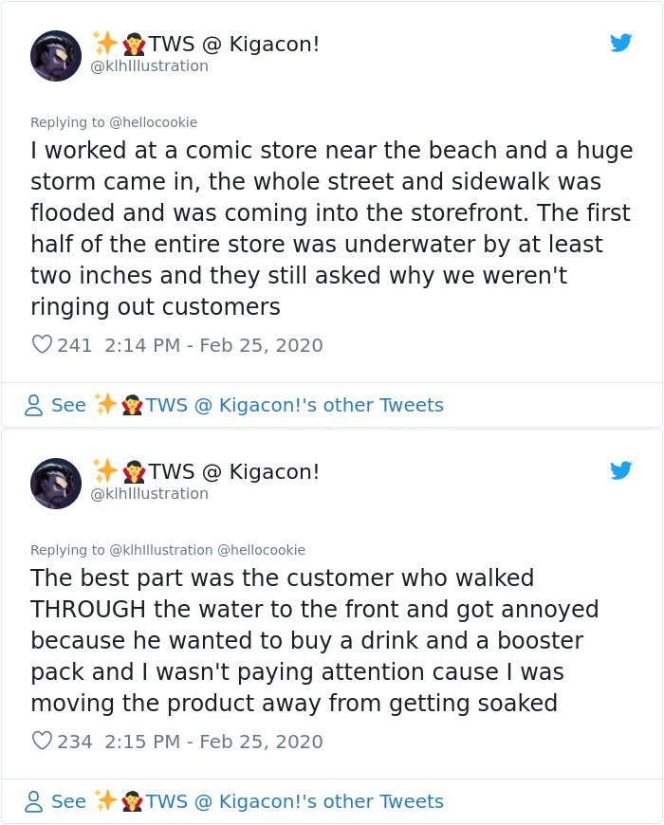
Task: Open the 2:14 PM - Feb 25, 2020 timestamp
Action: 213,345
